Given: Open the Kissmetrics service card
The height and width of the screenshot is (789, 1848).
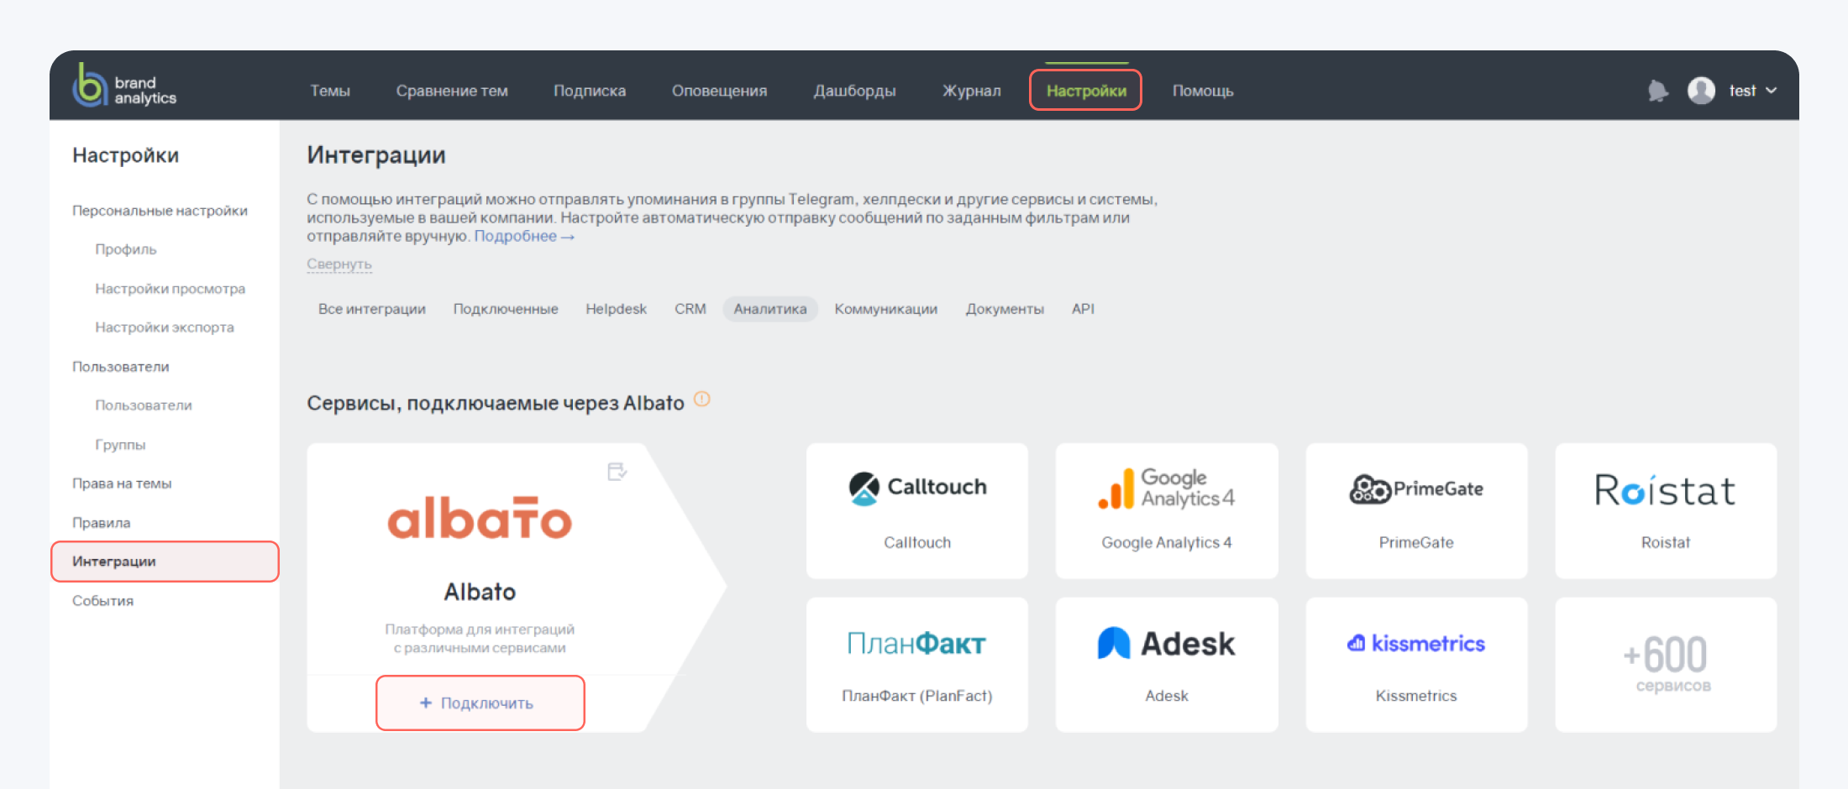Looking at the screenshot, I should point(1416,665).
